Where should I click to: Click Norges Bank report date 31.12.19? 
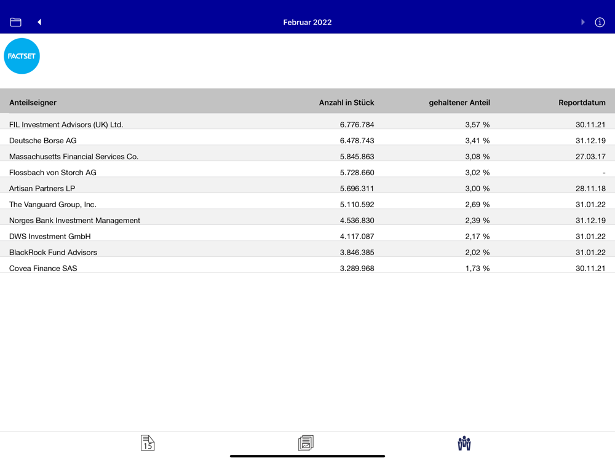click(x=590, y=220)
